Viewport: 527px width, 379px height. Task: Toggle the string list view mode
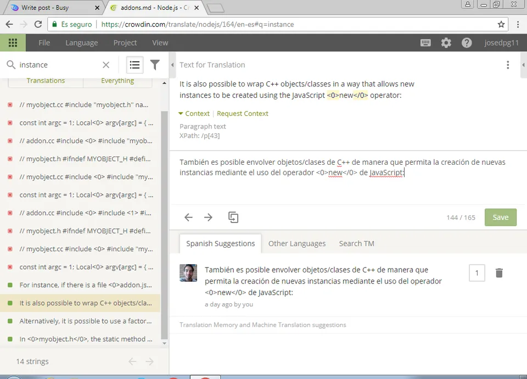coord(135,65)
